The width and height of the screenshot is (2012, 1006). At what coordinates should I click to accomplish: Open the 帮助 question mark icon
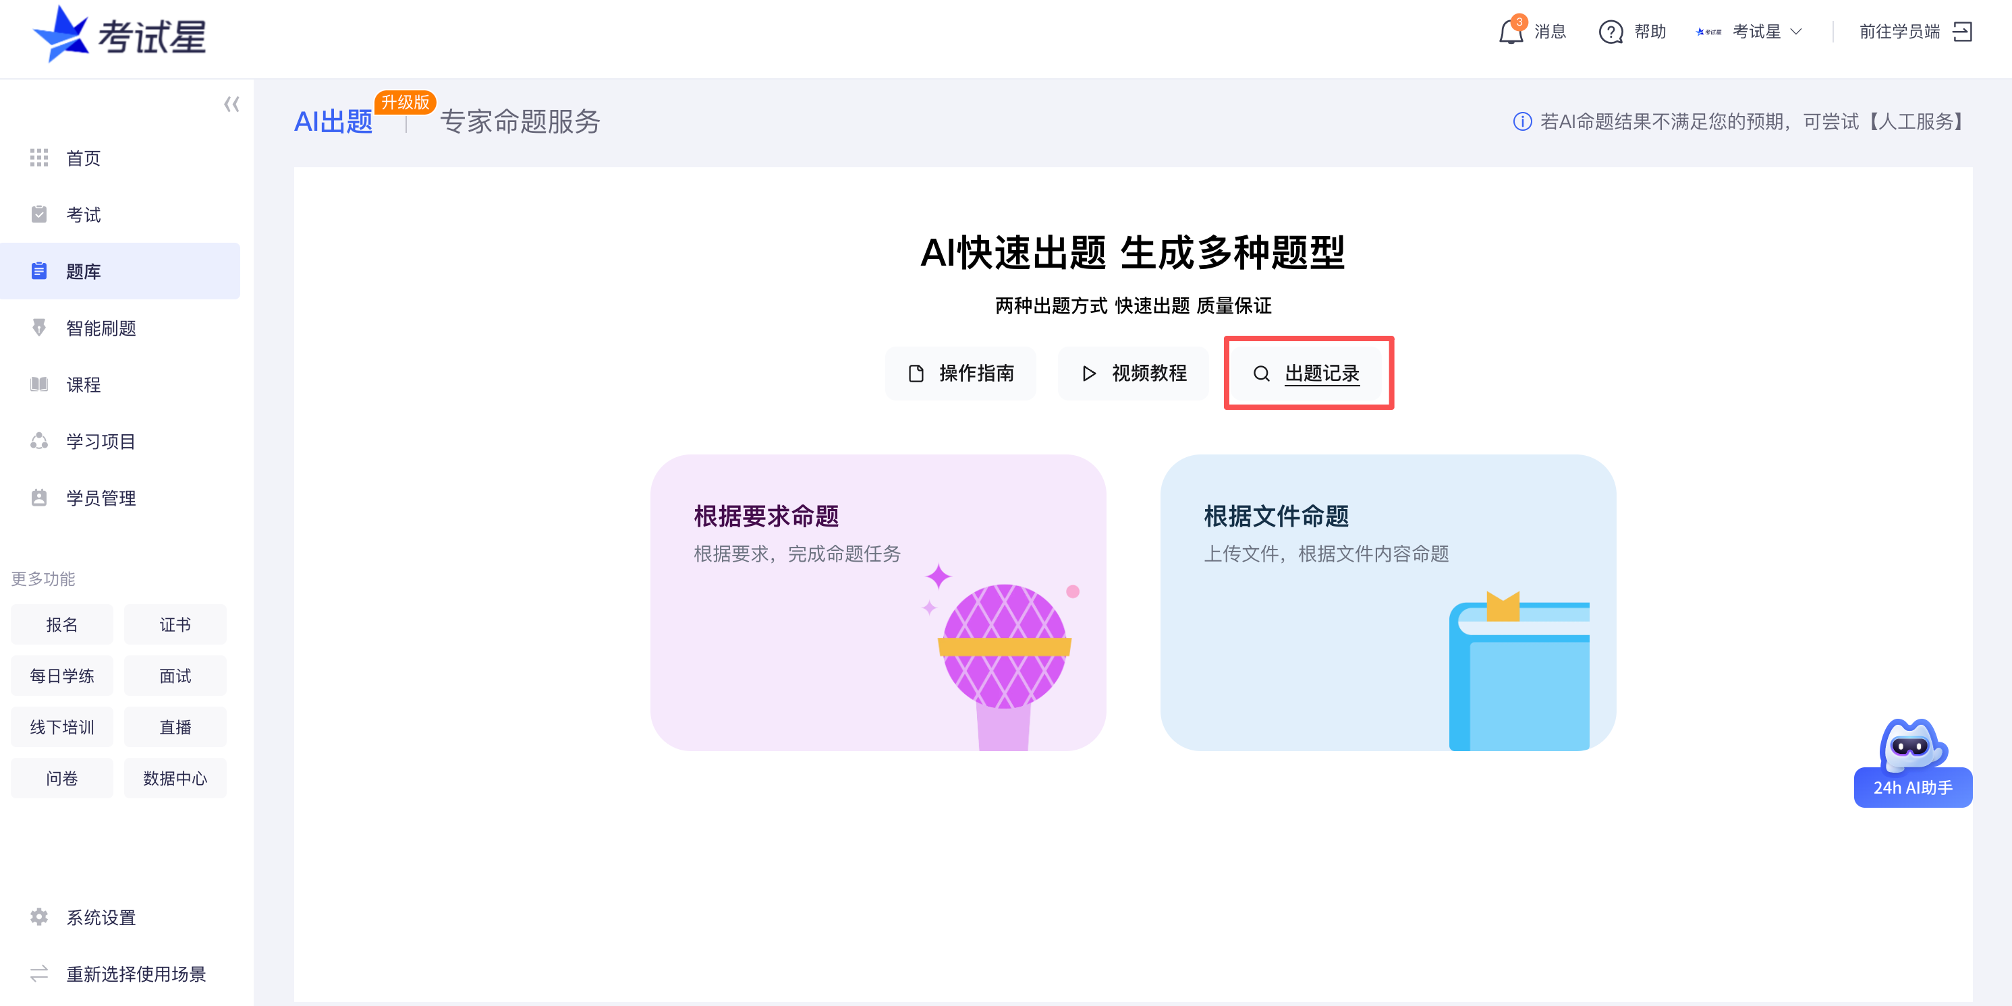point(1611,32)
